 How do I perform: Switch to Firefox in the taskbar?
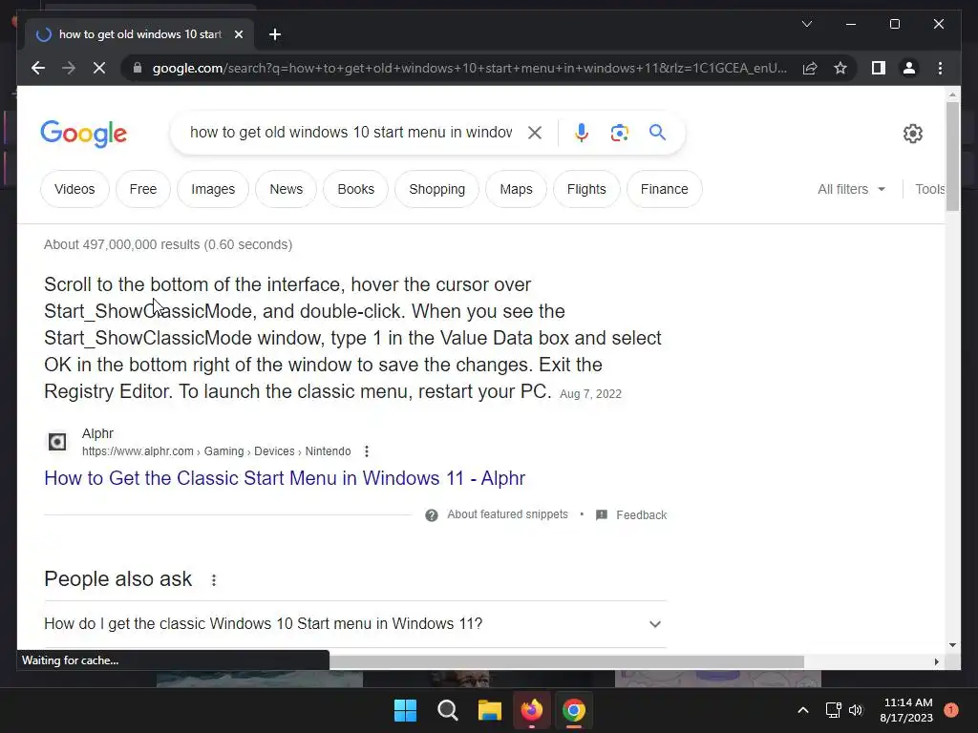[531, 710]
